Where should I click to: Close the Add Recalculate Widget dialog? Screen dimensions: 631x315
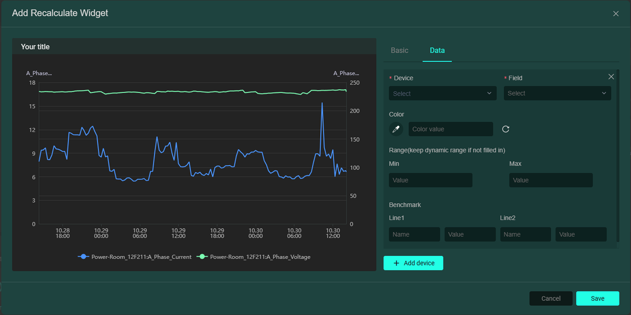[x=615, y=14]
